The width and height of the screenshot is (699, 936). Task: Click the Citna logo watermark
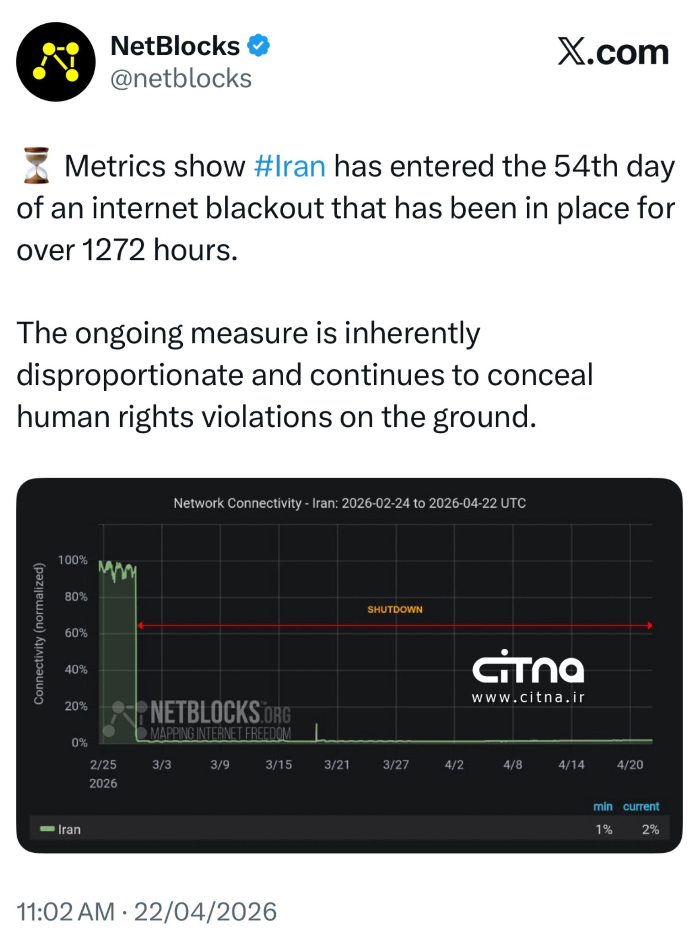pos(528,667)
